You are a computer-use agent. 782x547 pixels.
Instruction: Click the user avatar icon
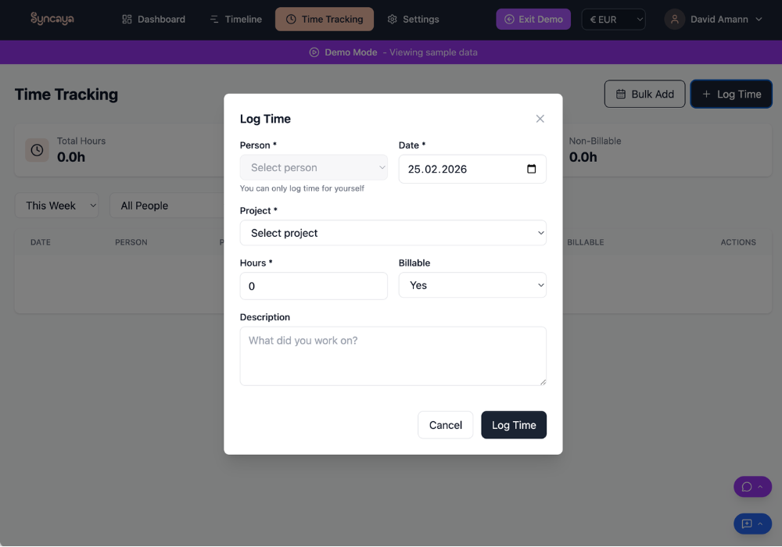click(x=674, y=20)
